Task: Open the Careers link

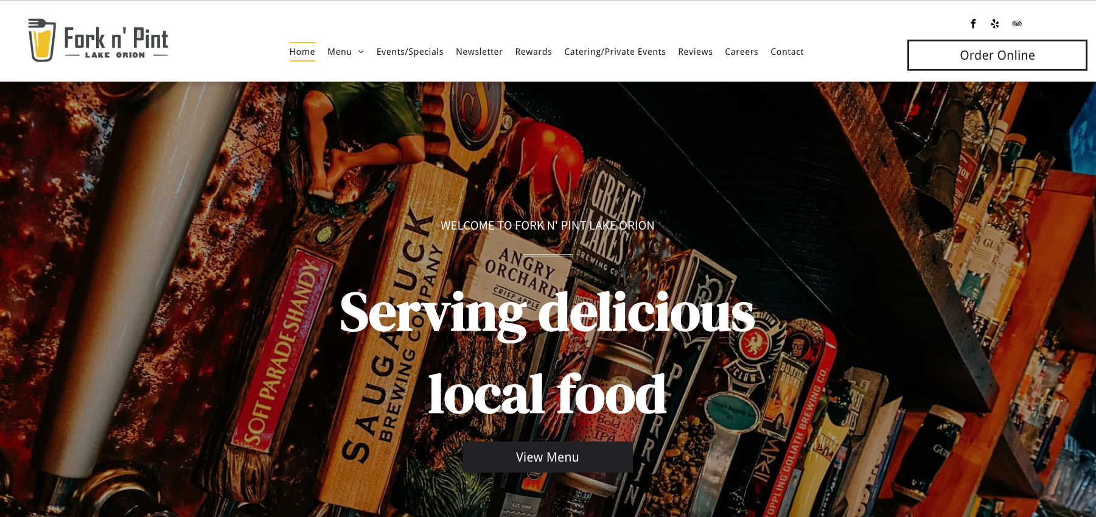Action: (x=741, y=52)
